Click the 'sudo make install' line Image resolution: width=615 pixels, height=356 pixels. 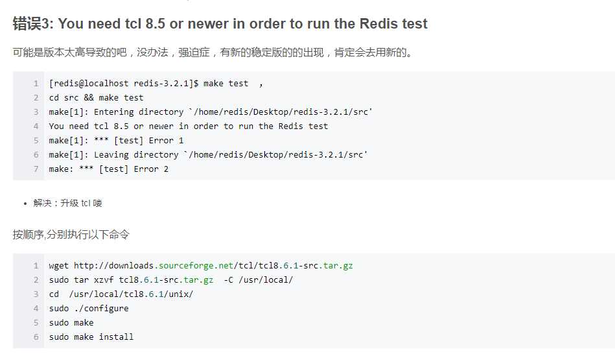(x=91, y=337)
